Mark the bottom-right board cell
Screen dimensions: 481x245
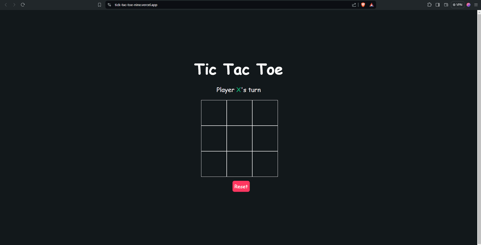click(x=265, y=164)
